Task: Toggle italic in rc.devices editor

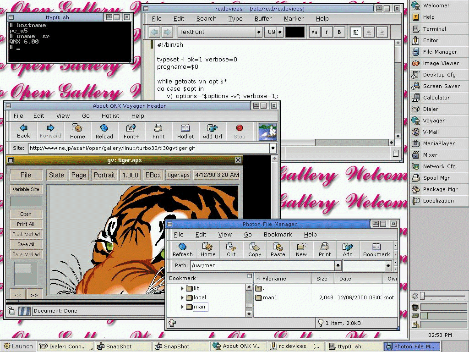Action: [327, 32]
